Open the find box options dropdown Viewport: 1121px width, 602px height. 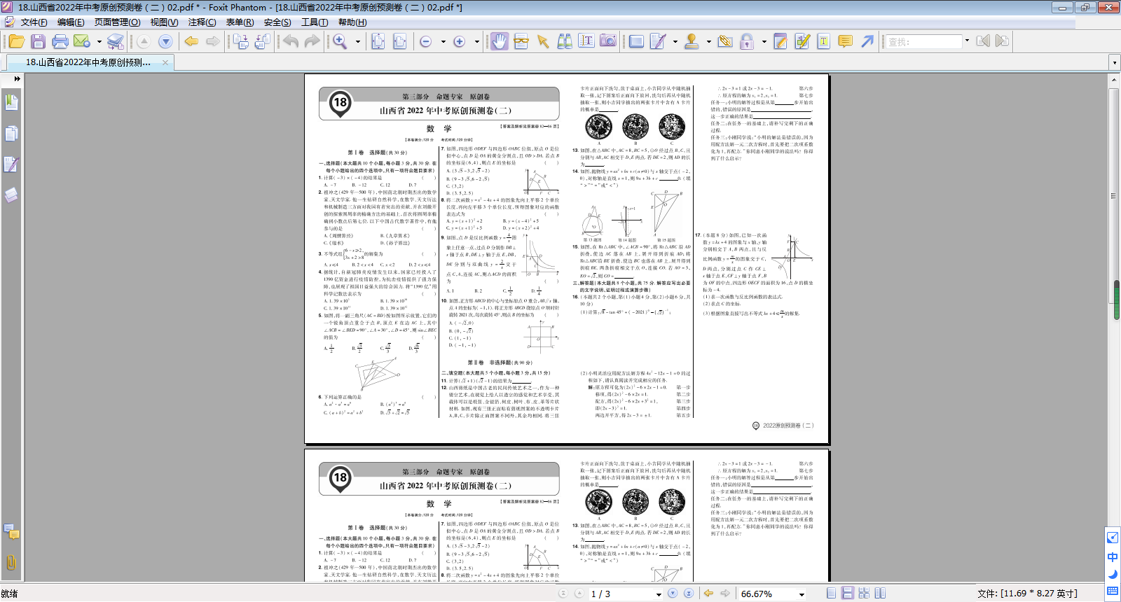tap(967, 41)
